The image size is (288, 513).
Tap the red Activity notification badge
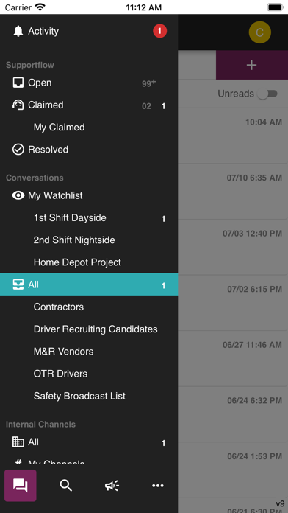coord(160,31)
